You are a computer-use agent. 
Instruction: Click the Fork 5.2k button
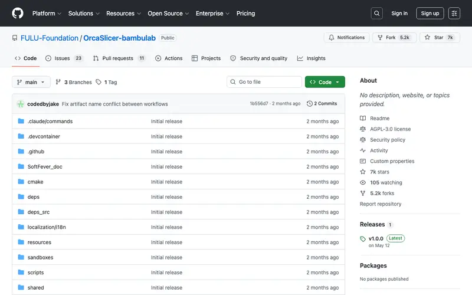click(395, 38)
